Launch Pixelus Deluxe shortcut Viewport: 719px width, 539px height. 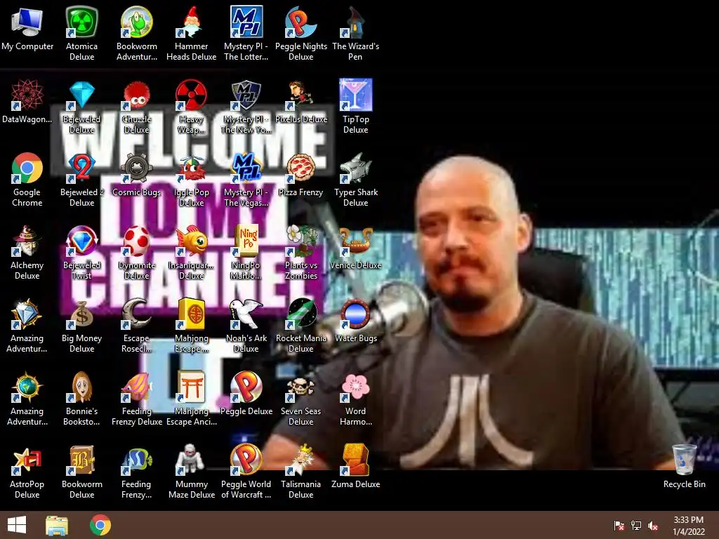(x=301, y=102)
